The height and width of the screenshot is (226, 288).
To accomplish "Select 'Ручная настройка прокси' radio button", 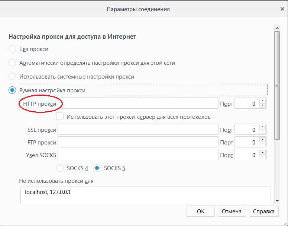I will [x=12, y=90].
